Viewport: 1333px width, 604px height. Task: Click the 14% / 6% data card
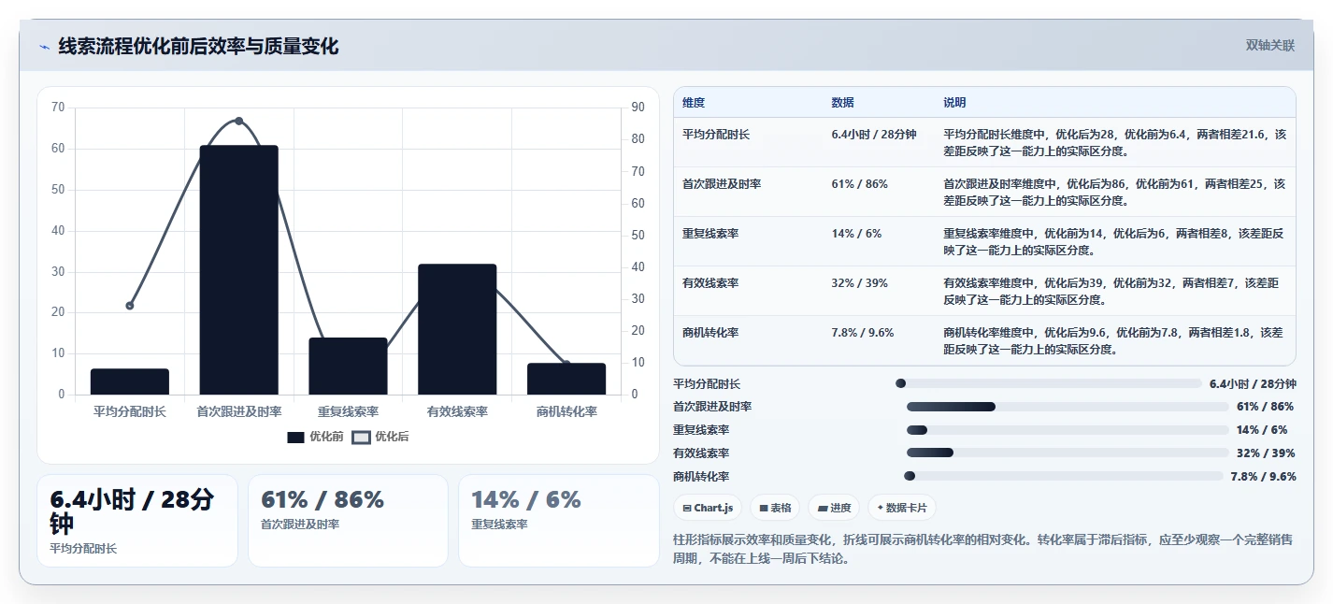click(558, 521)
